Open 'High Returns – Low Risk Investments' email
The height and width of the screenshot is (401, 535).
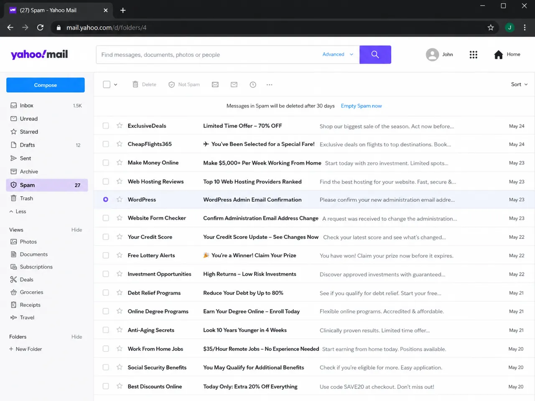point(250,274)
